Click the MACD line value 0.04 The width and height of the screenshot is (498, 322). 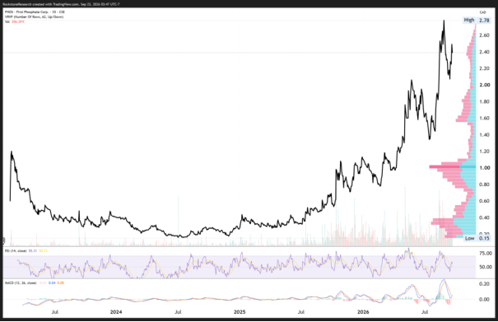pyautogui.click(x=52, y=282)
